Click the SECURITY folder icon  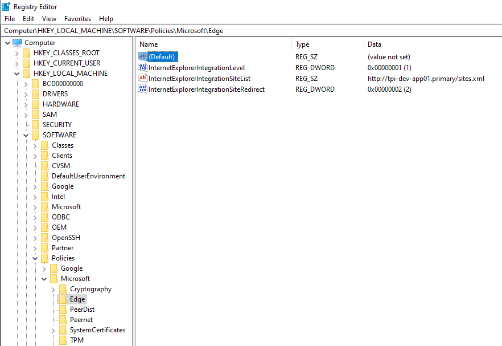(35, 125)
